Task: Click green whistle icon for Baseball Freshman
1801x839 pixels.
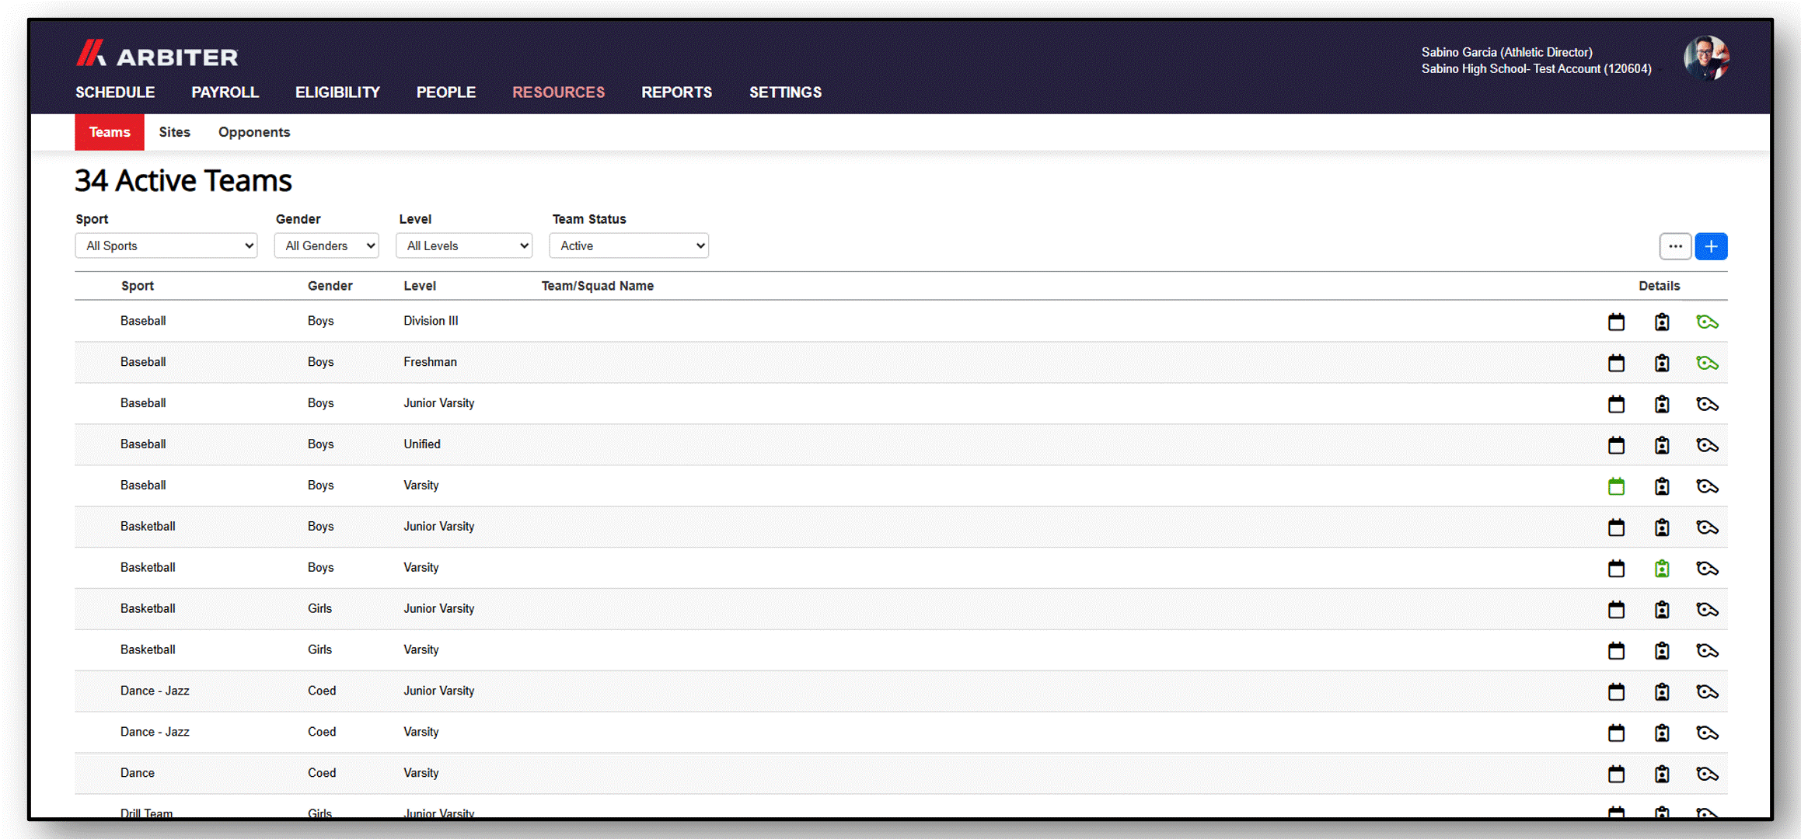Action: [x=1707, y=363]
